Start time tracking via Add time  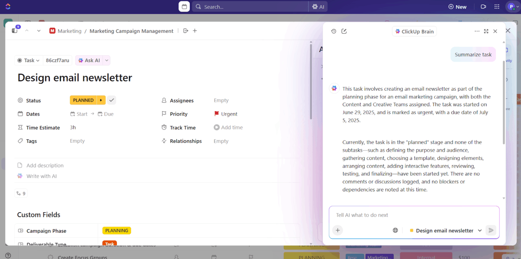tap(228, 127)
